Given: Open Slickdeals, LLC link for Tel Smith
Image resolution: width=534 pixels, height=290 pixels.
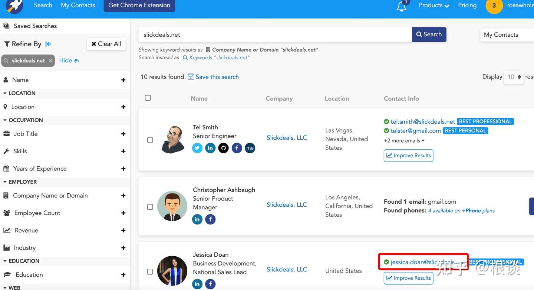Looking at the screenshot, I should pos(287,138).
